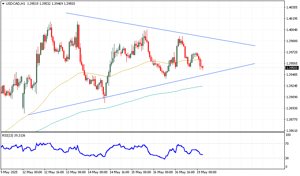The height and width of the screenshot is (176, 300).
Task: Click the 1.40195 price axis label
Action: [x=292, y=18]
